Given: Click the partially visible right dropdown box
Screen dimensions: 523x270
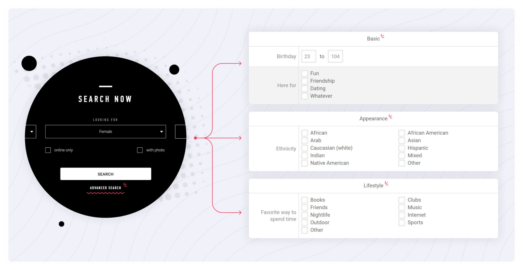Looking at the screenshot, I should coord(181,132).
